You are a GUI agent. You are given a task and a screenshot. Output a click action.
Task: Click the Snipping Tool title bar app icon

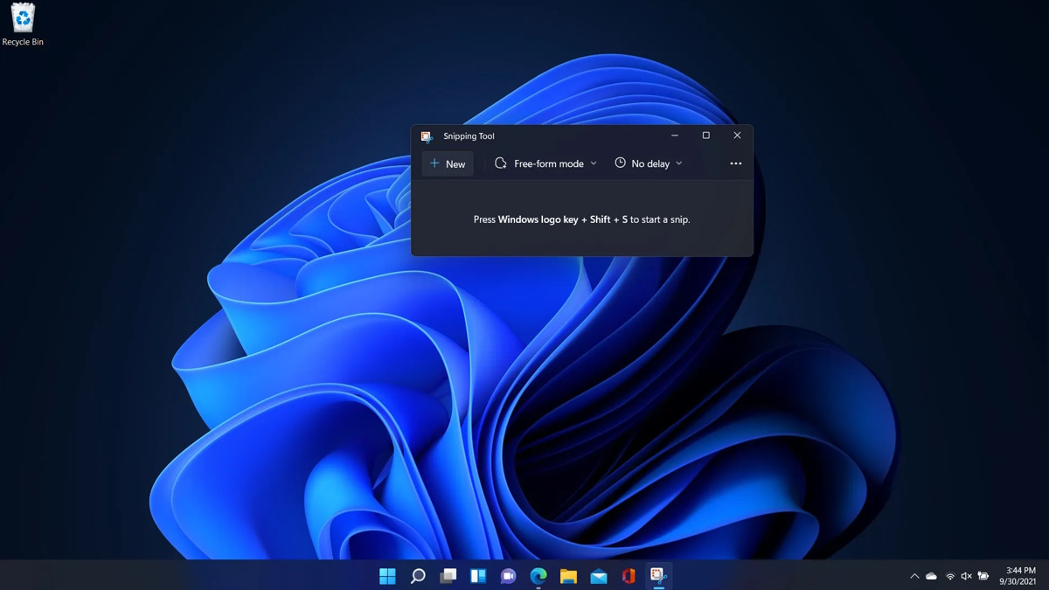(x=427, y=136)
